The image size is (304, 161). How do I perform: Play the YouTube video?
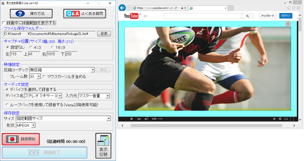tap(132, 119)
